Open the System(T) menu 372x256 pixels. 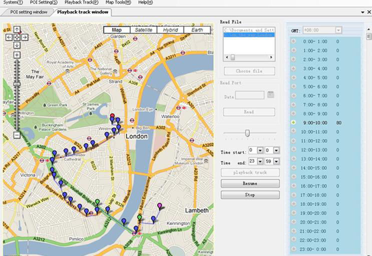click(13, 2)
